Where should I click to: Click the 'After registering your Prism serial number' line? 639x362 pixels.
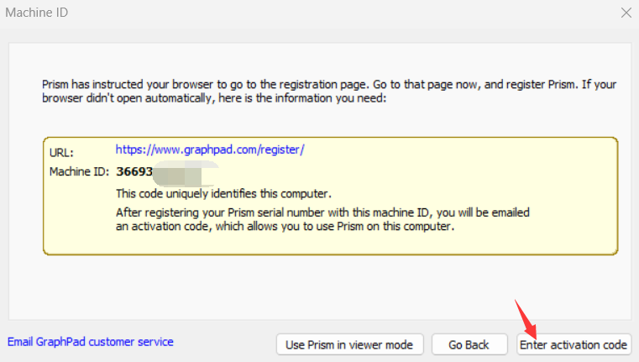(322, 212)
